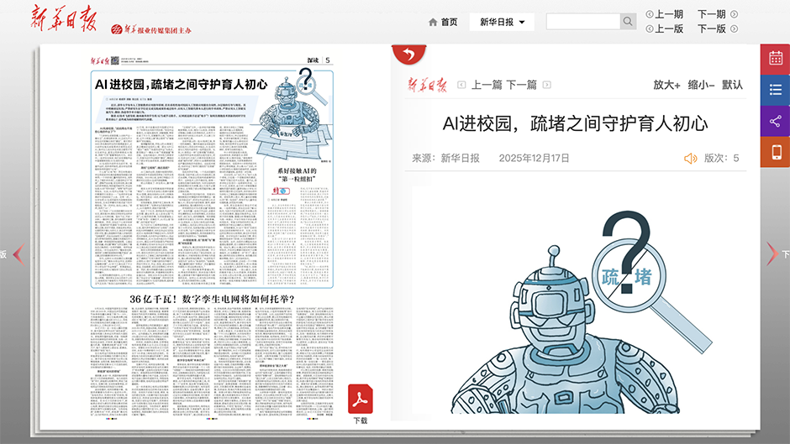The width and height of the screenshot is (790, 444).
Task: Open the blue list index icon
Action: pyautogui.click(x=776, y=90)
